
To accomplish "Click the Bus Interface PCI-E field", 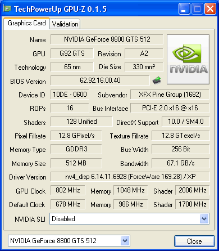I will (170, 108).
